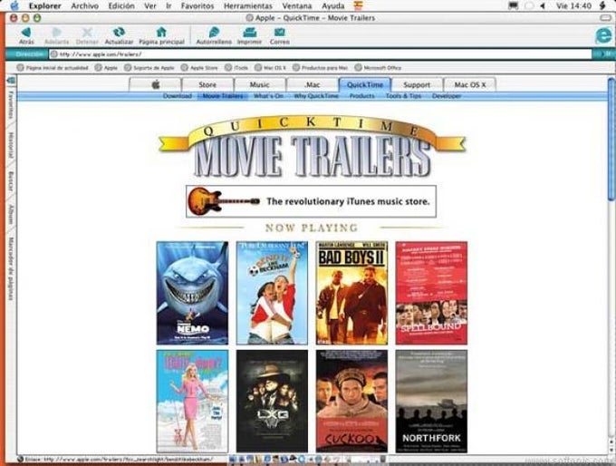This screenshot has width=616, height=466.
Task: Click the Internet Explorer e logo
Action: point(603,35)
